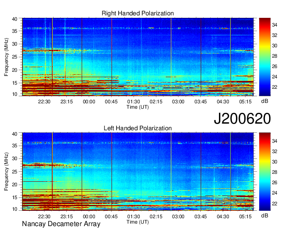Click '04:30' tick under Left Handed plot
Viewport: 282px width, 229px height.
[223, 217]
